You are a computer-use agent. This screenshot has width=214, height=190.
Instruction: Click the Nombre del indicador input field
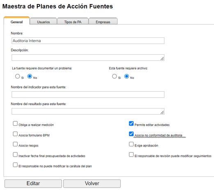pos(88,95)
